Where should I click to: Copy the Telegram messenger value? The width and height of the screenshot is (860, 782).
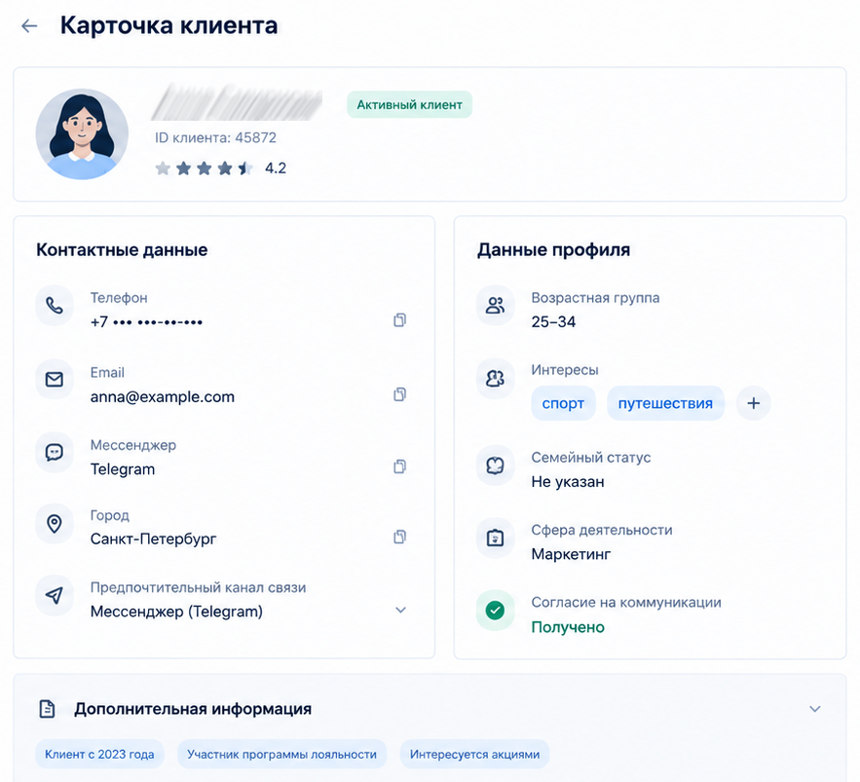[400, 466]
